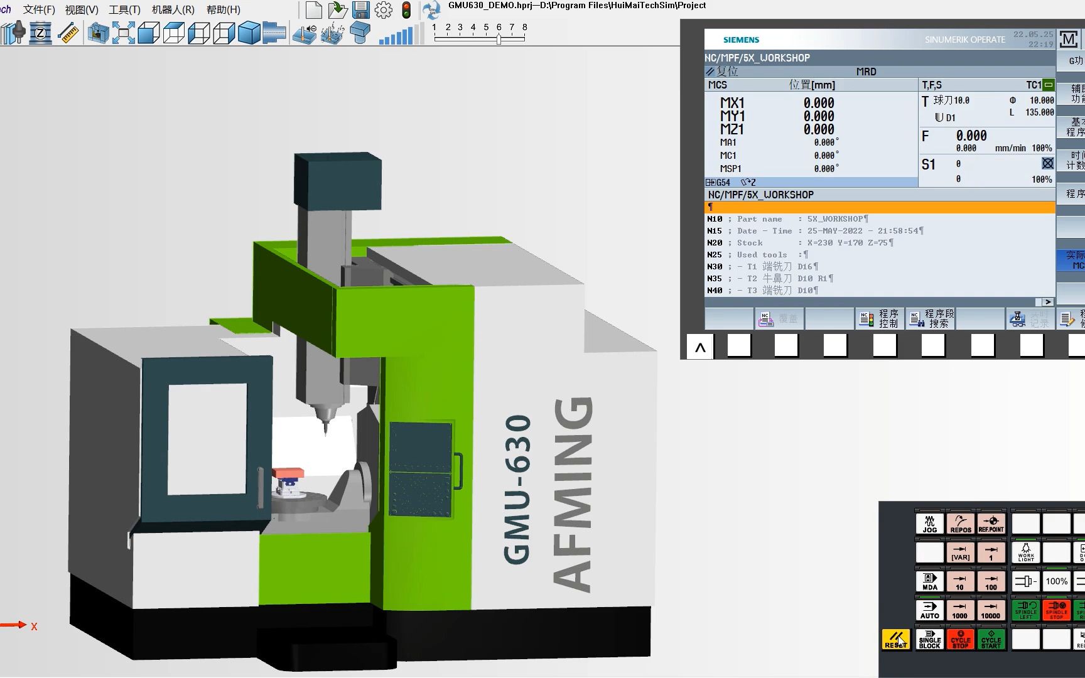Open the 工具(T) menu

point(124,10)
